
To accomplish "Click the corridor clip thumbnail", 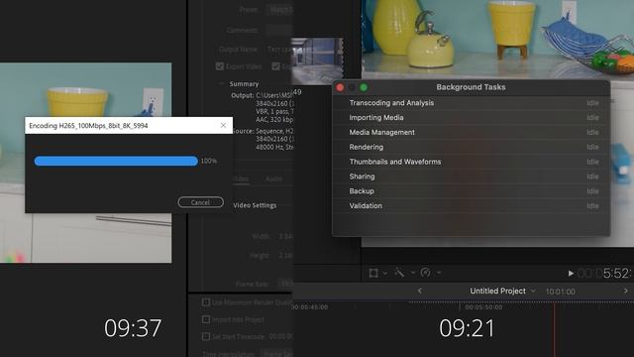I will 317,60.
